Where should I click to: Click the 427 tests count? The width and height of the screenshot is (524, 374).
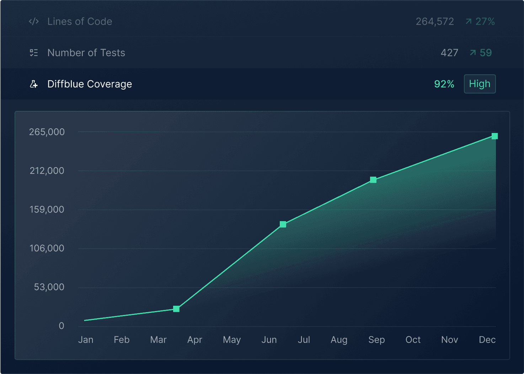tap(449, 53)
